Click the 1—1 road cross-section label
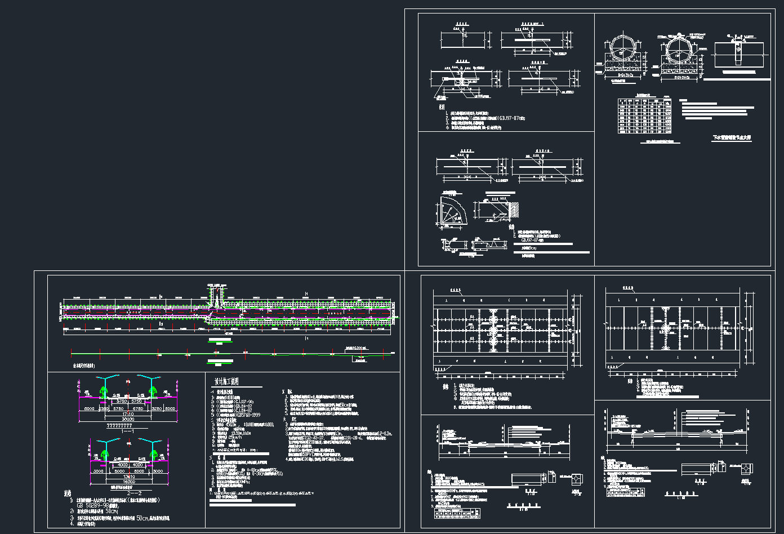The image size is (784, 534). click(127, 430)
